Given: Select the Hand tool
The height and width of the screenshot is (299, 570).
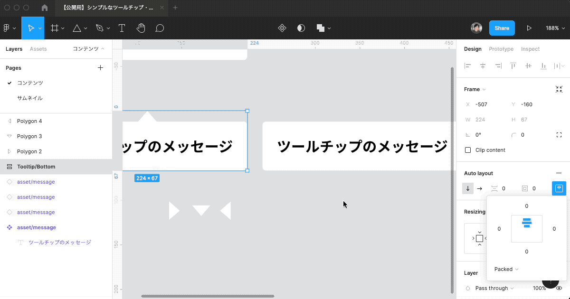Looking at the screenshot, I should (x=141, y=28).
